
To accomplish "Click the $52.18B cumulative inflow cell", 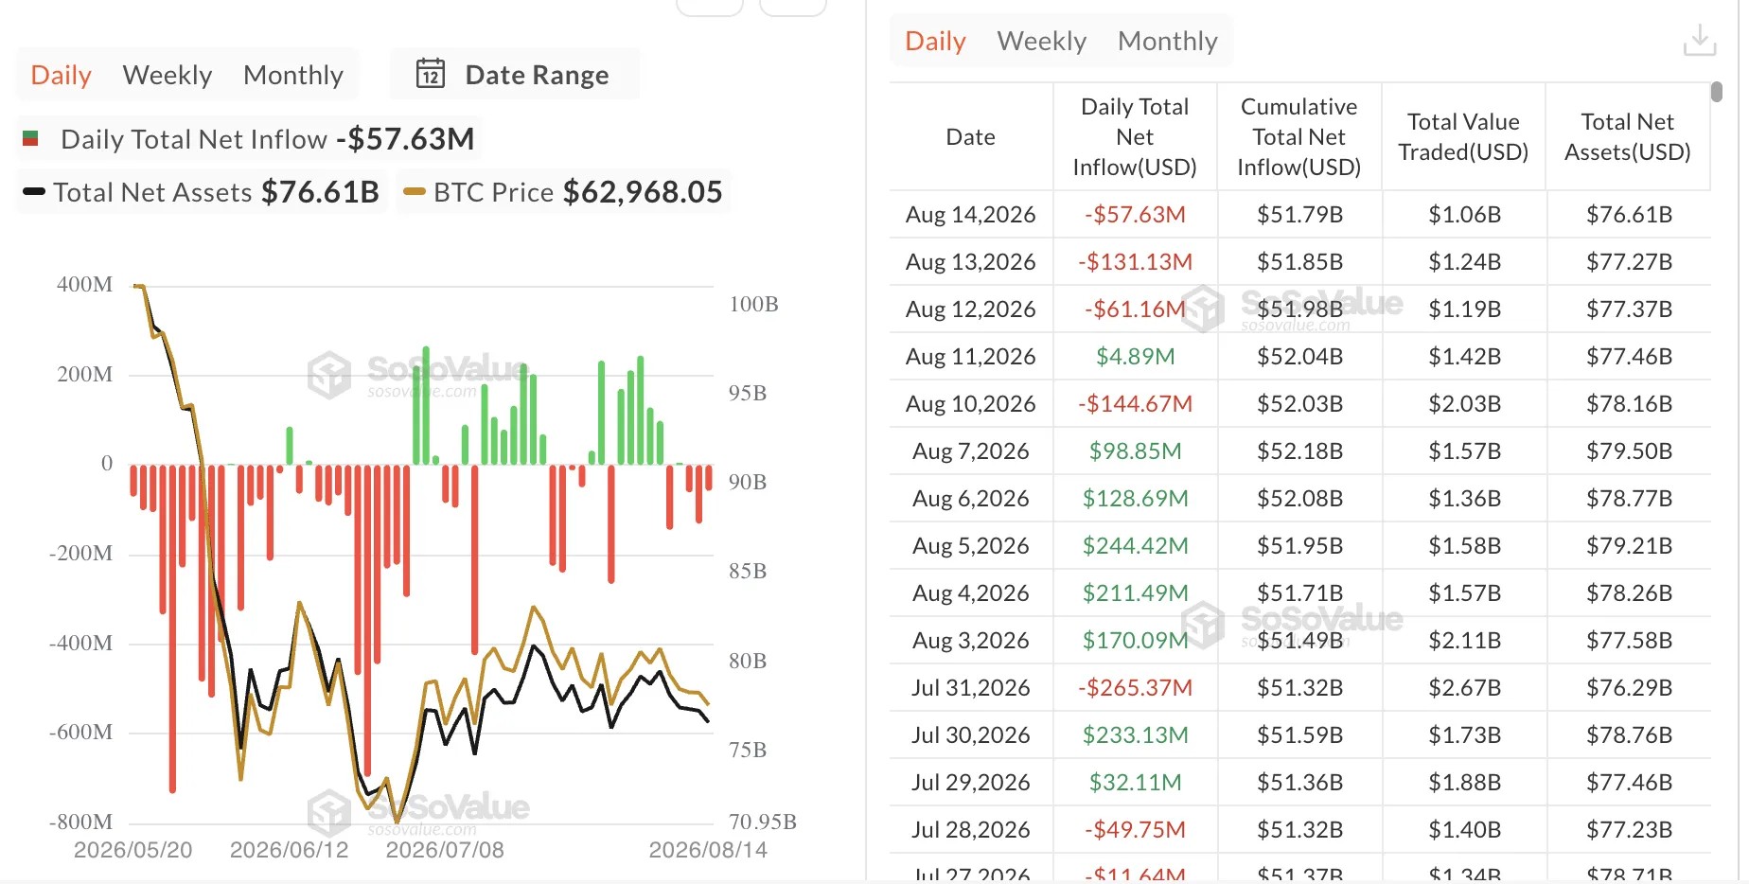I will (x=1299, y=451).
